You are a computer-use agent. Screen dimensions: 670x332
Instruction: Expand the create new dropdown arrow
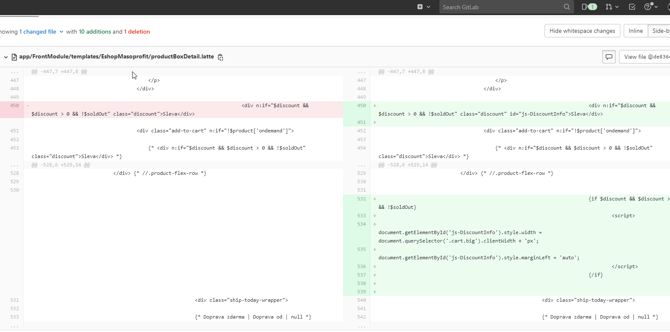(x=428, y=7)
